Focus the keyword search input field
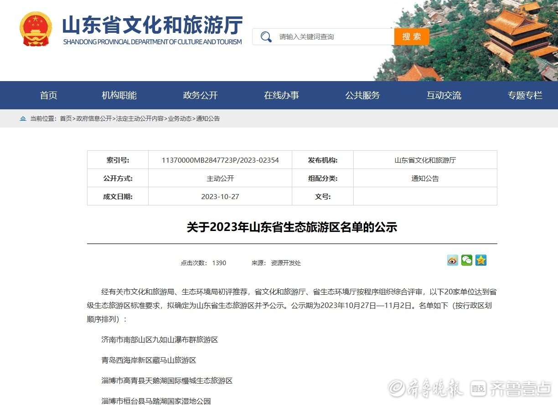Image resolution: width=558 pixels, height=405 pixels. coord(334,37)
